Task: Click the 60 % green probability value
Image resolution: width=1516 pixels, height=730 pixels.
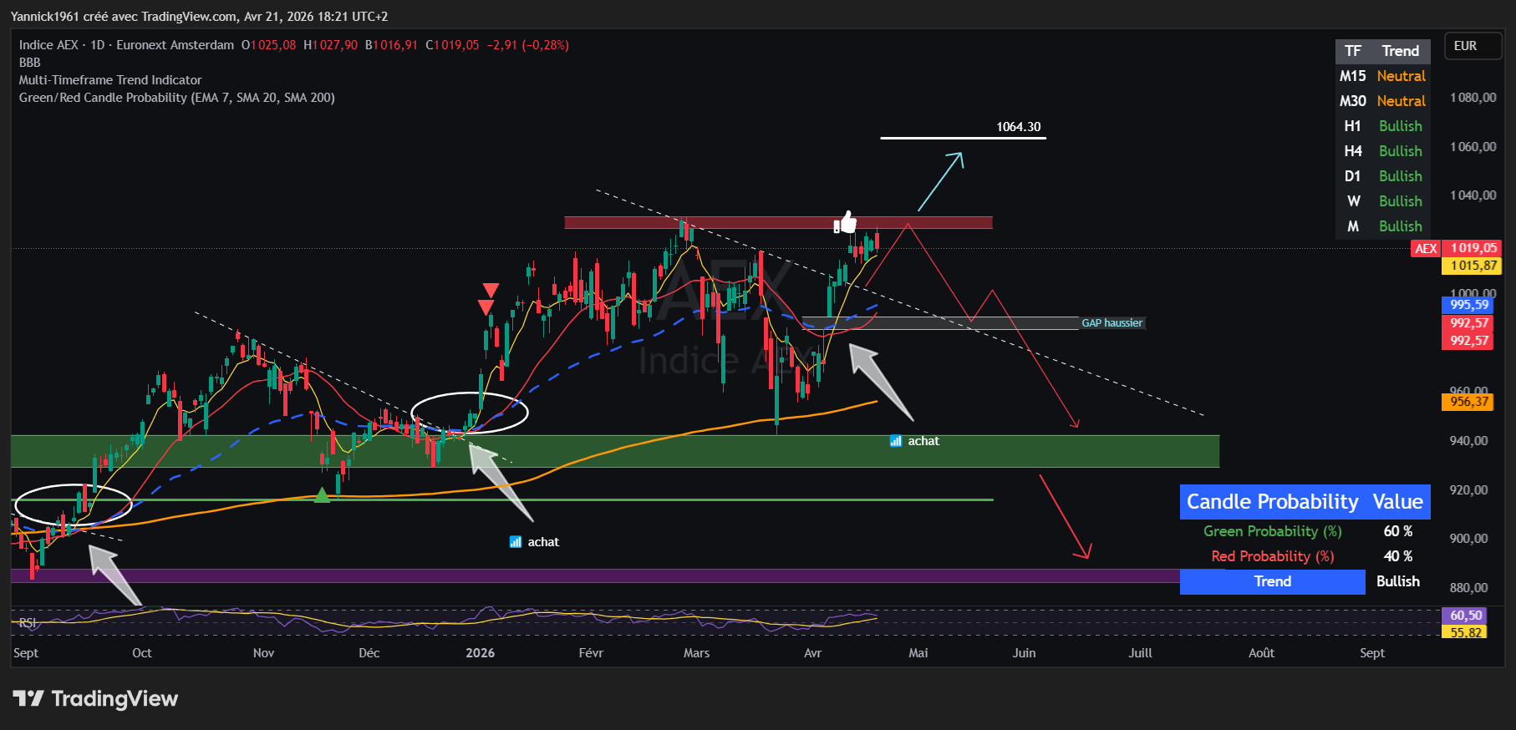Action: (1397, 531)
